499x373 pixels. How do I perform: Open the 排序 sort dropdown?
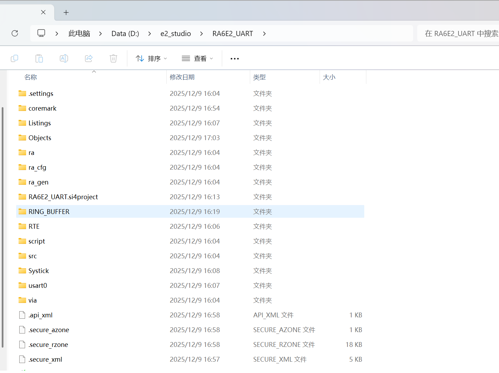point(152,58)
